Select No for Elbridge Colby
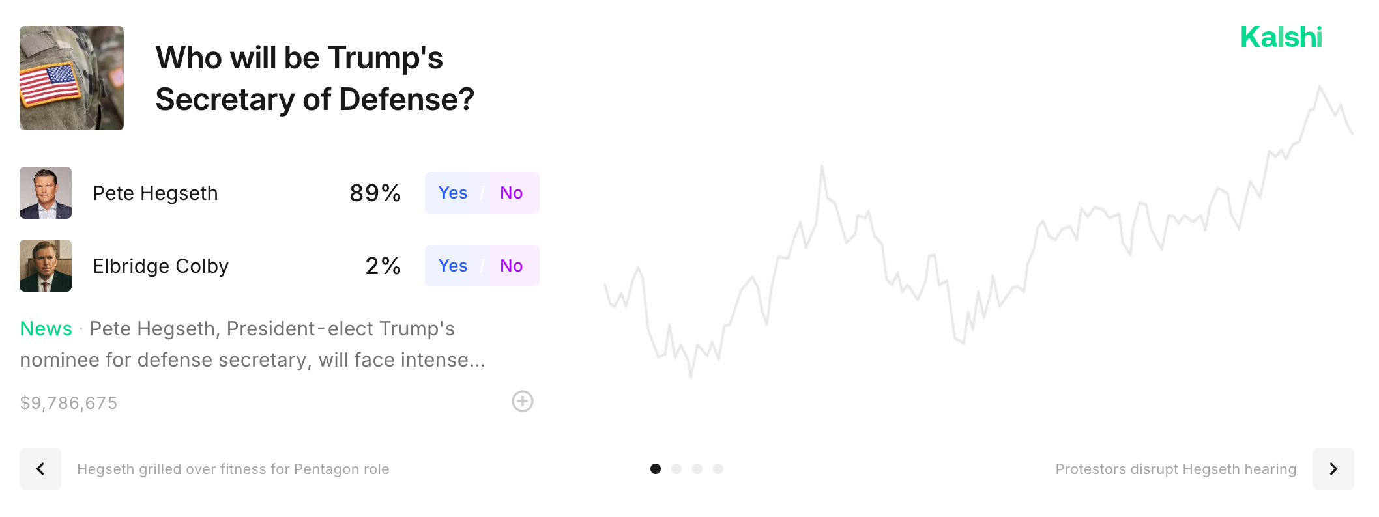This screenshot has height=517, width=1379. click(511, 266)
